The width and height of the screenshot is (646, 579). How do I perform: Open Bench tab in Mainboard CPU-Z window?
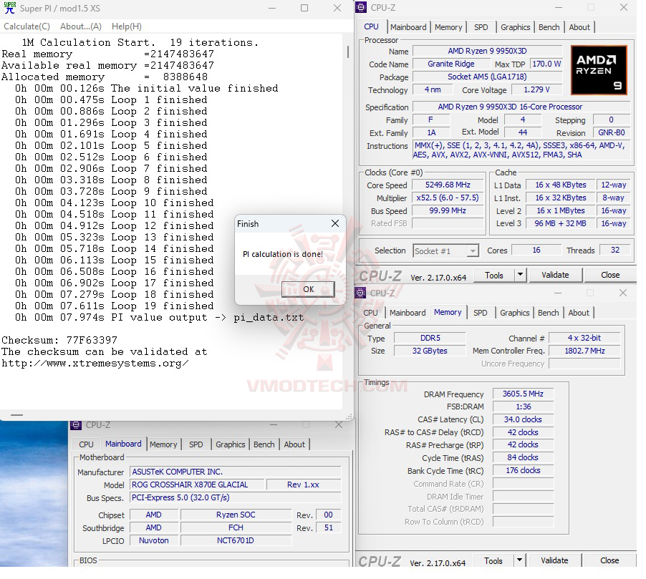pos(264,444)
